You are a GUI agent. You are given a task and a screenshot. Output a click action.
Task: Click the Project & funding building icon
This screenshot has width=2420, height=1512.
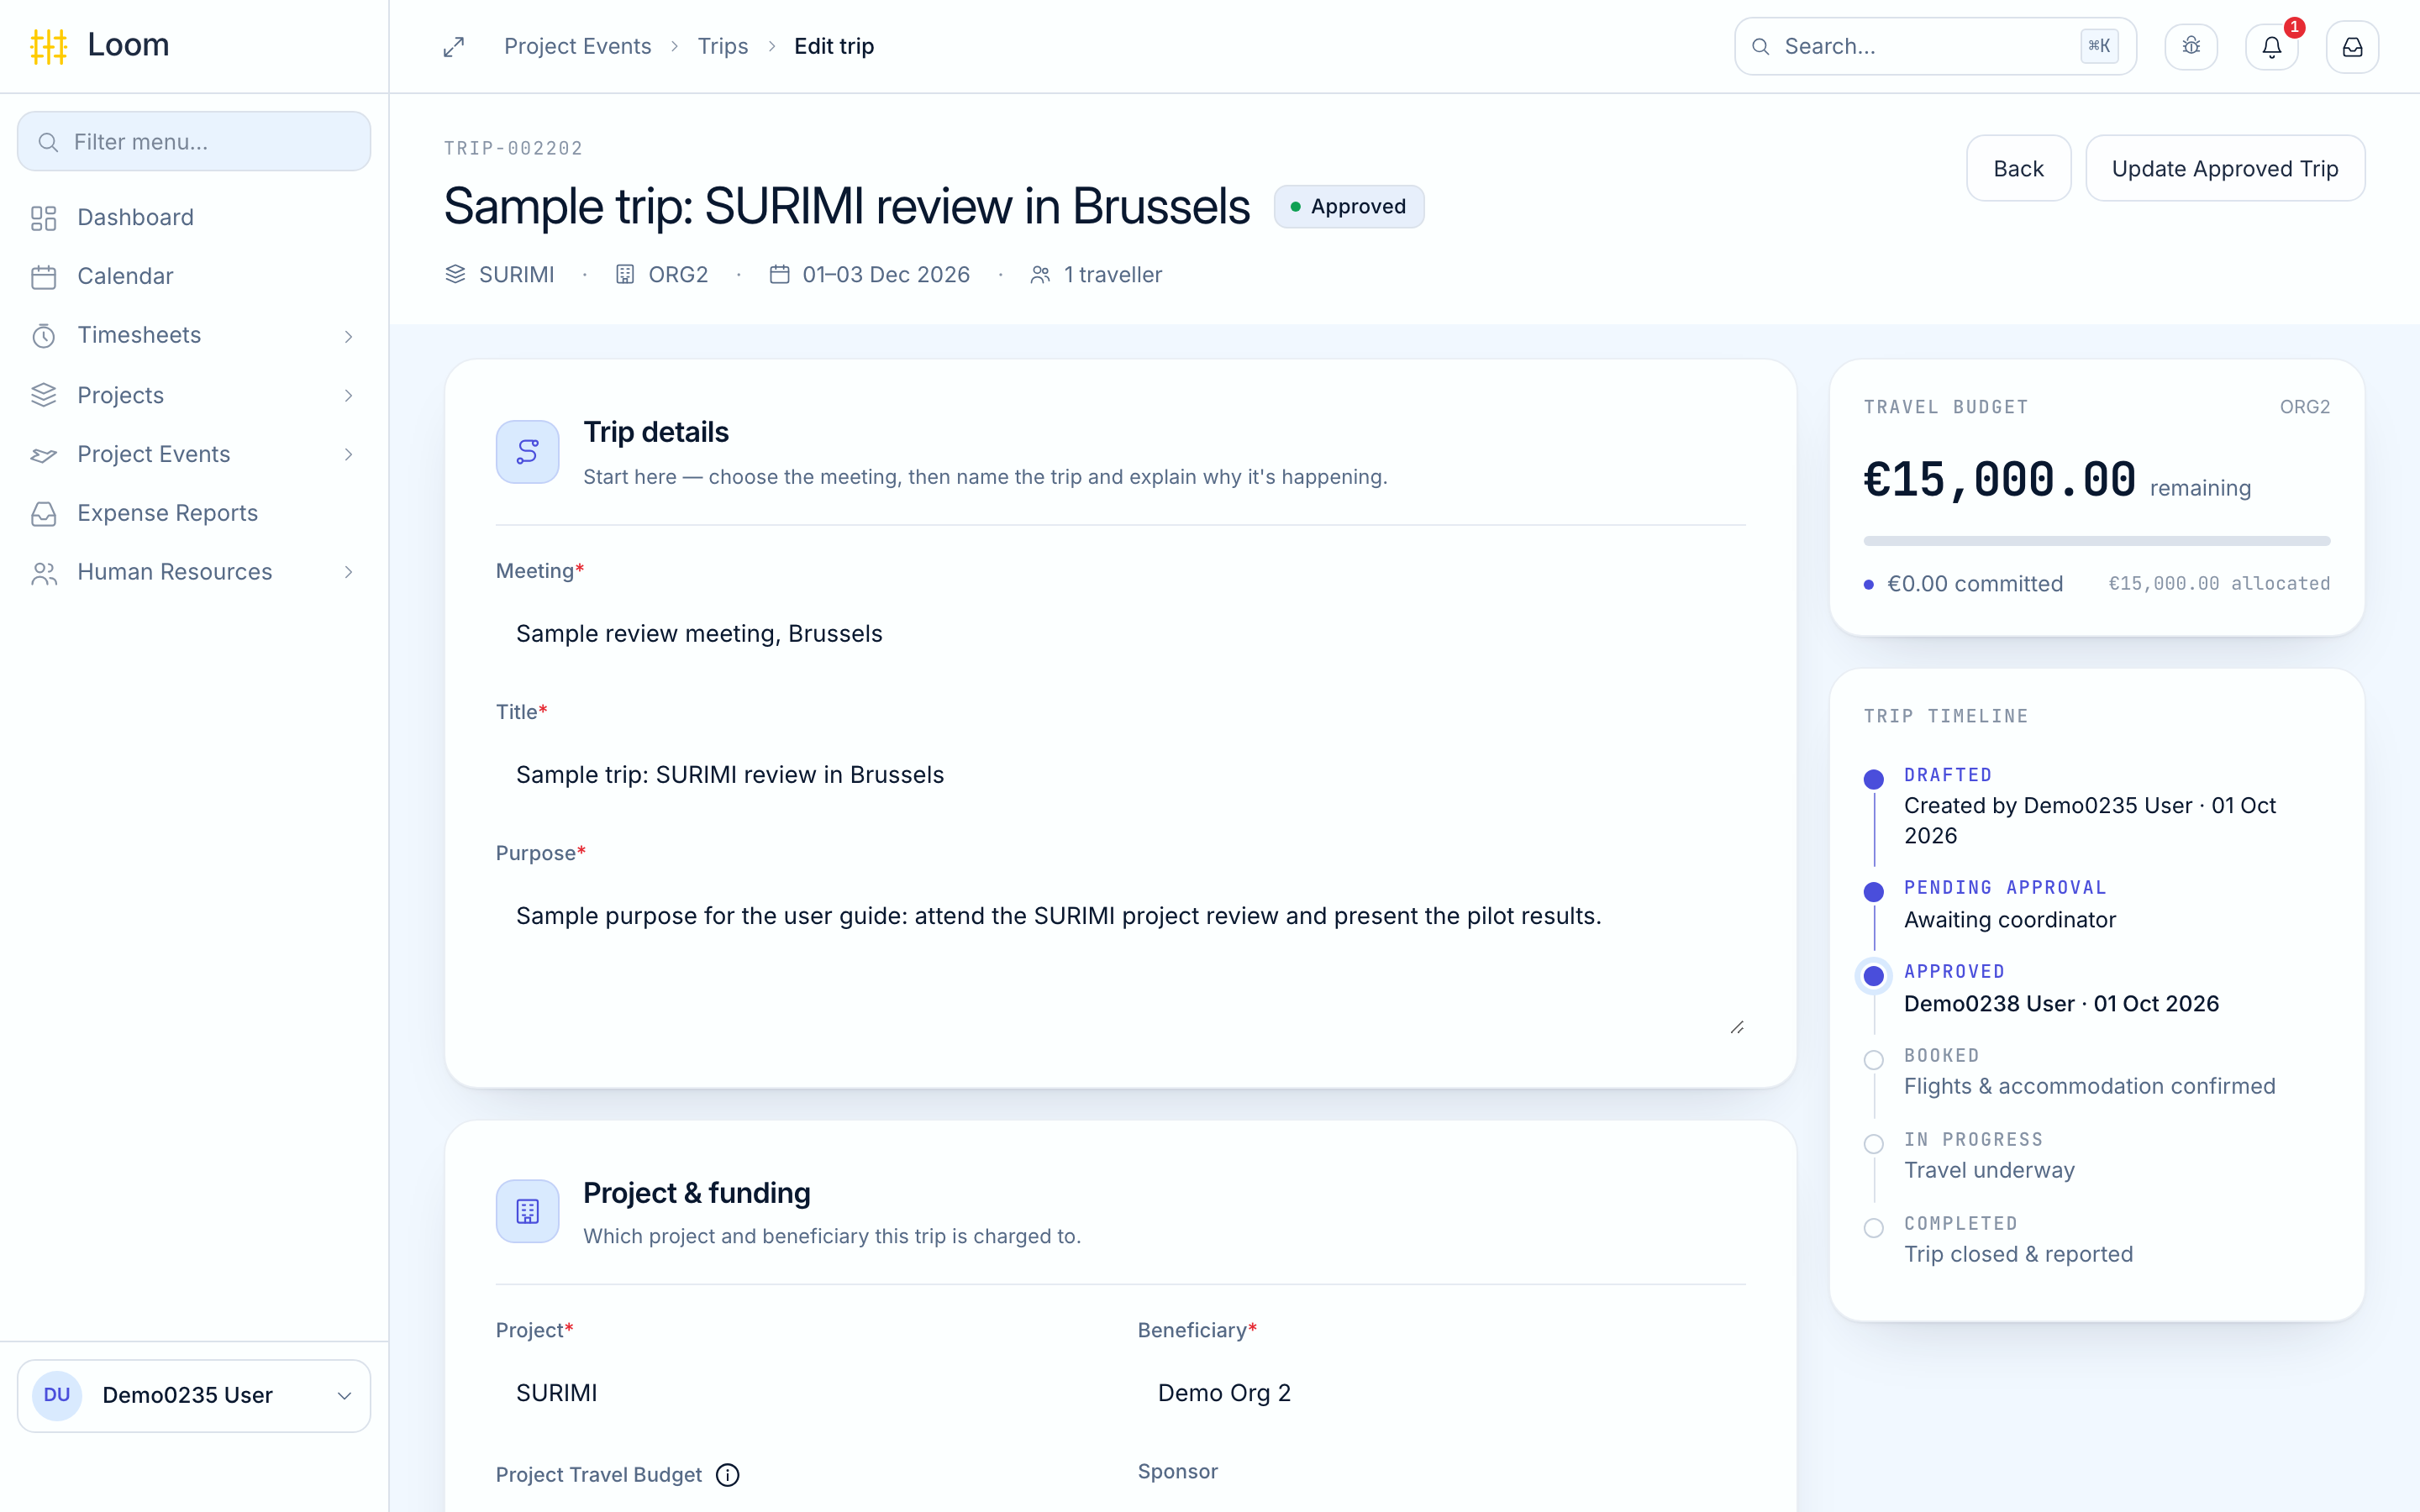528,1211
